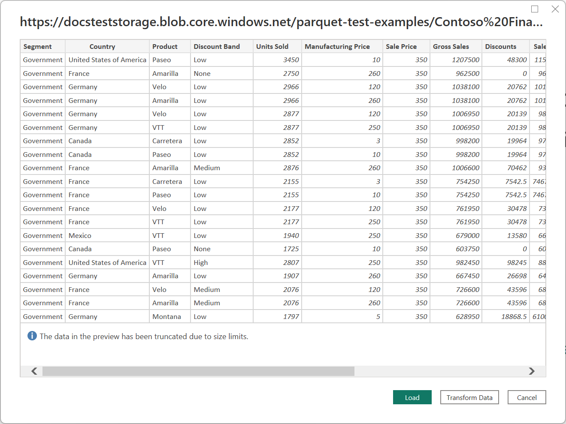Click the Load button
Viewport: 566px width, 424px height.
(412, 397)
